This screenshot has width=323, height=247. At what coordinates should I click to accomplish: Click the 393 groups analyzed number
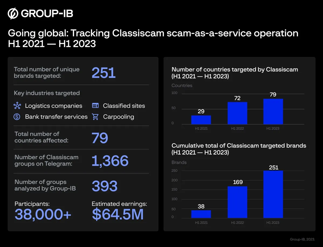pyautogui.click(x=104, y=186)
